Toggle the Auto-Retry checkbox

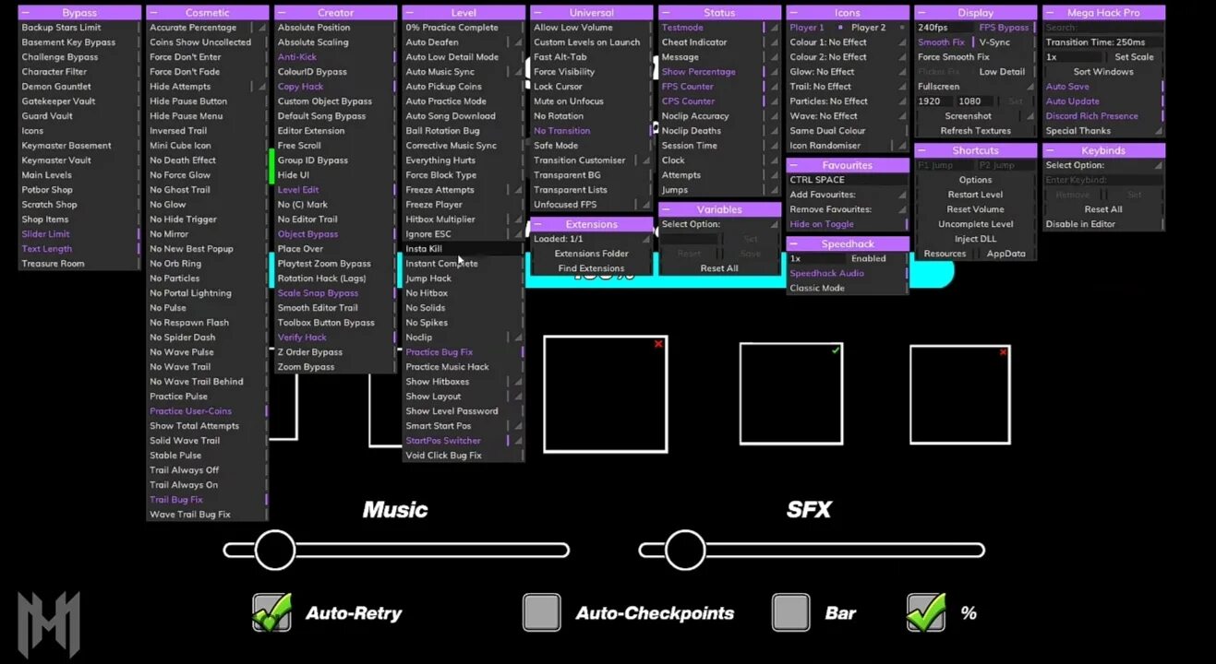coord(272,612)
